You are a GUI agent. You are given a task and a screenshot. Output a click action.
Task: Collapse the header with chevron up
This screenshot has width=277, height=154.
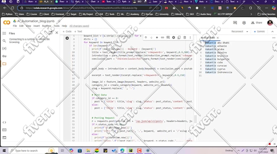pyautogui.click(x=273, y=32)
